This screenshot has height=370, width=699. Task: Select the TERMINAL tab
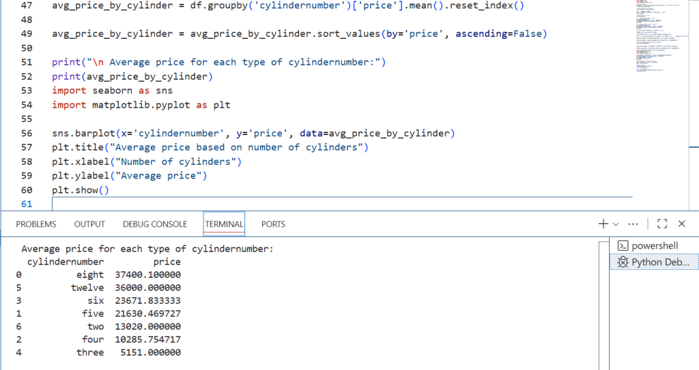coord(224,224)
